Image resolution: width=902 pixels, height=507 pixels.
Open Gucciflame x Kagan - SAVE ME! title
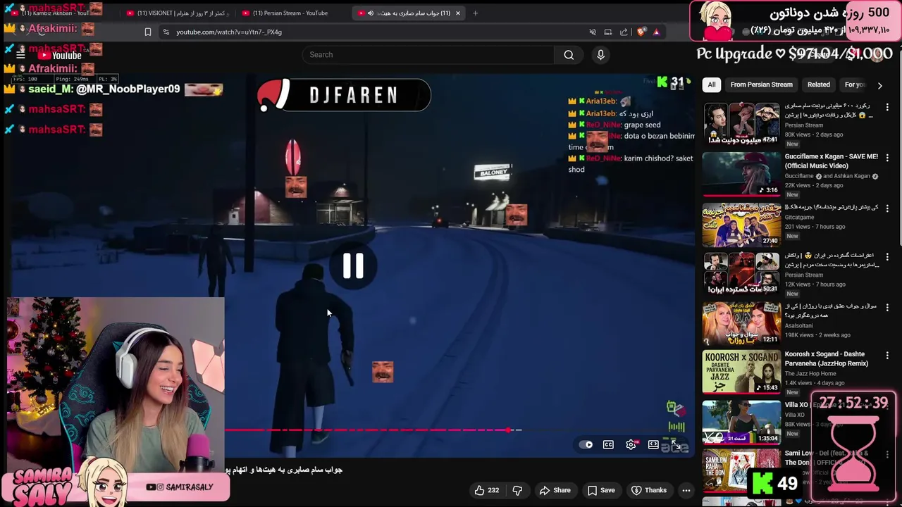coord(832,161)
